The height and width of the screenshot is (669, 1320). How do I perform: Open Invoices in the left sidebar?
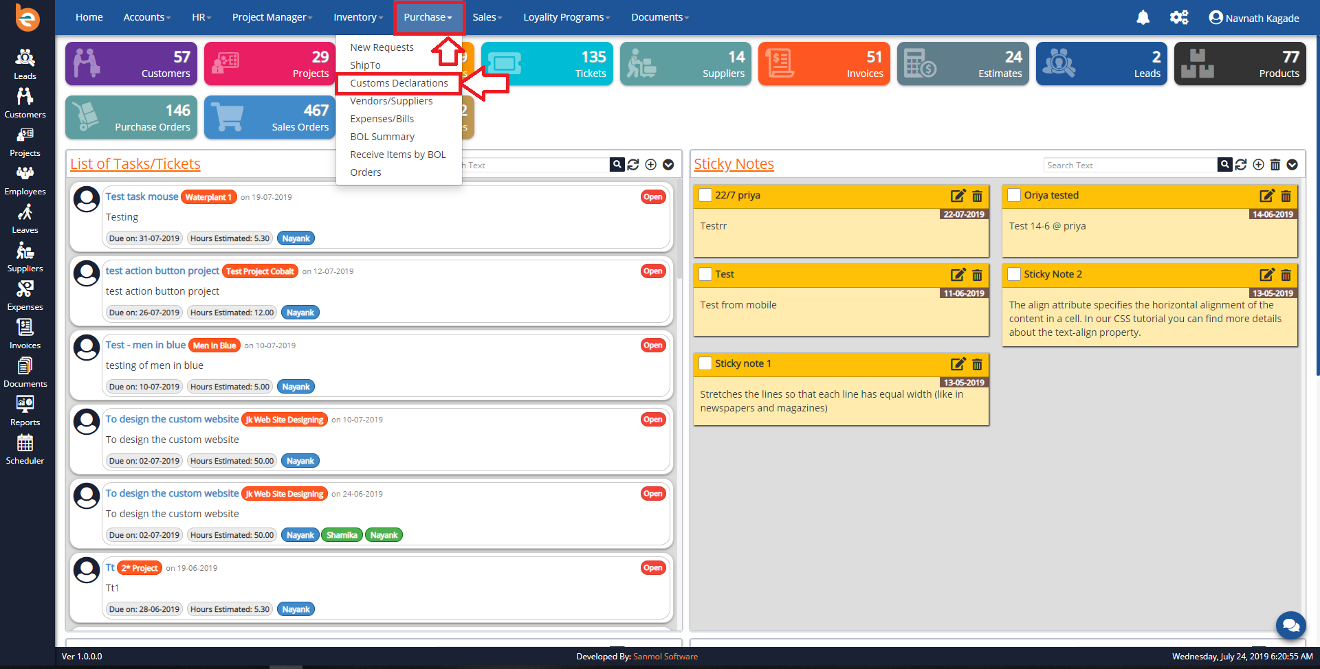pyautogui.click(x=25, y=333)
